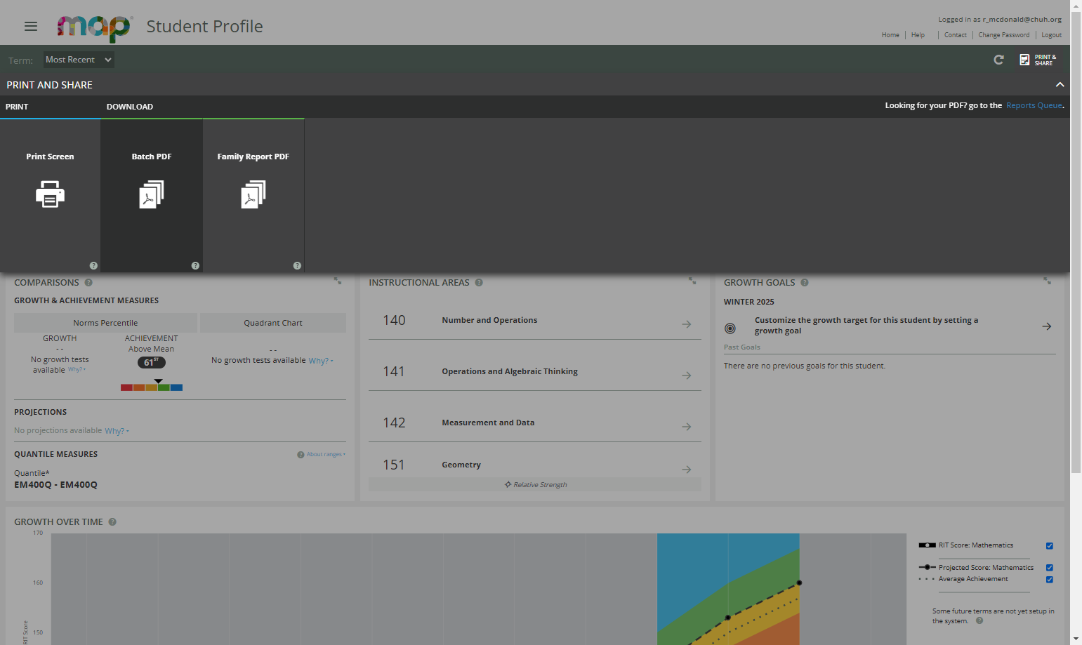The image size is (1082, 645).
Task: Switch to the Download tab
Action: pos(130,107)
